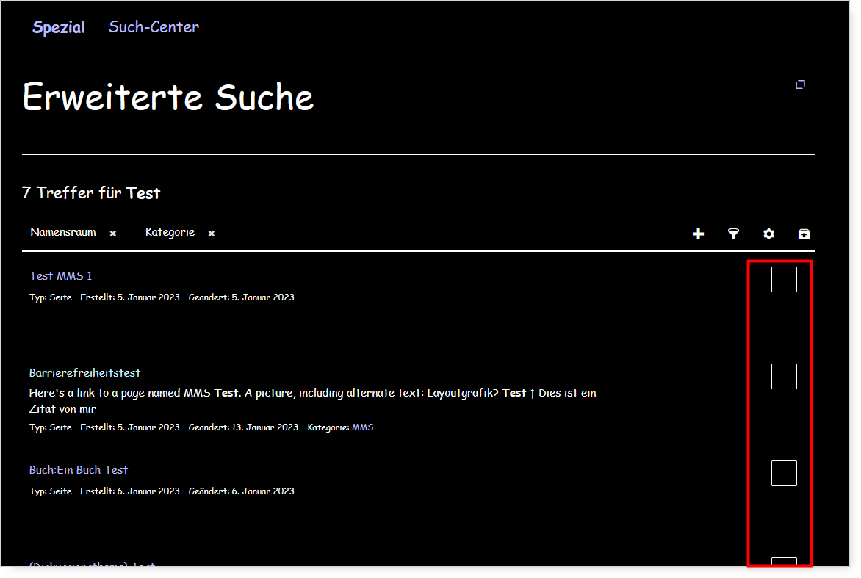Check the box for Test MMS 1
The height and width of the screenshot is (578, 861).
[784, 279]
